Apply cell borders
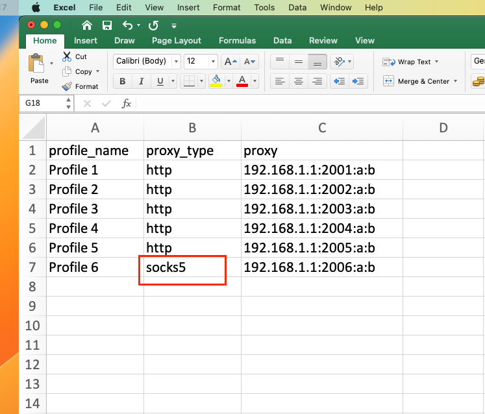The height and width of the screenshot is (414, 485). [x=189, y=81]
